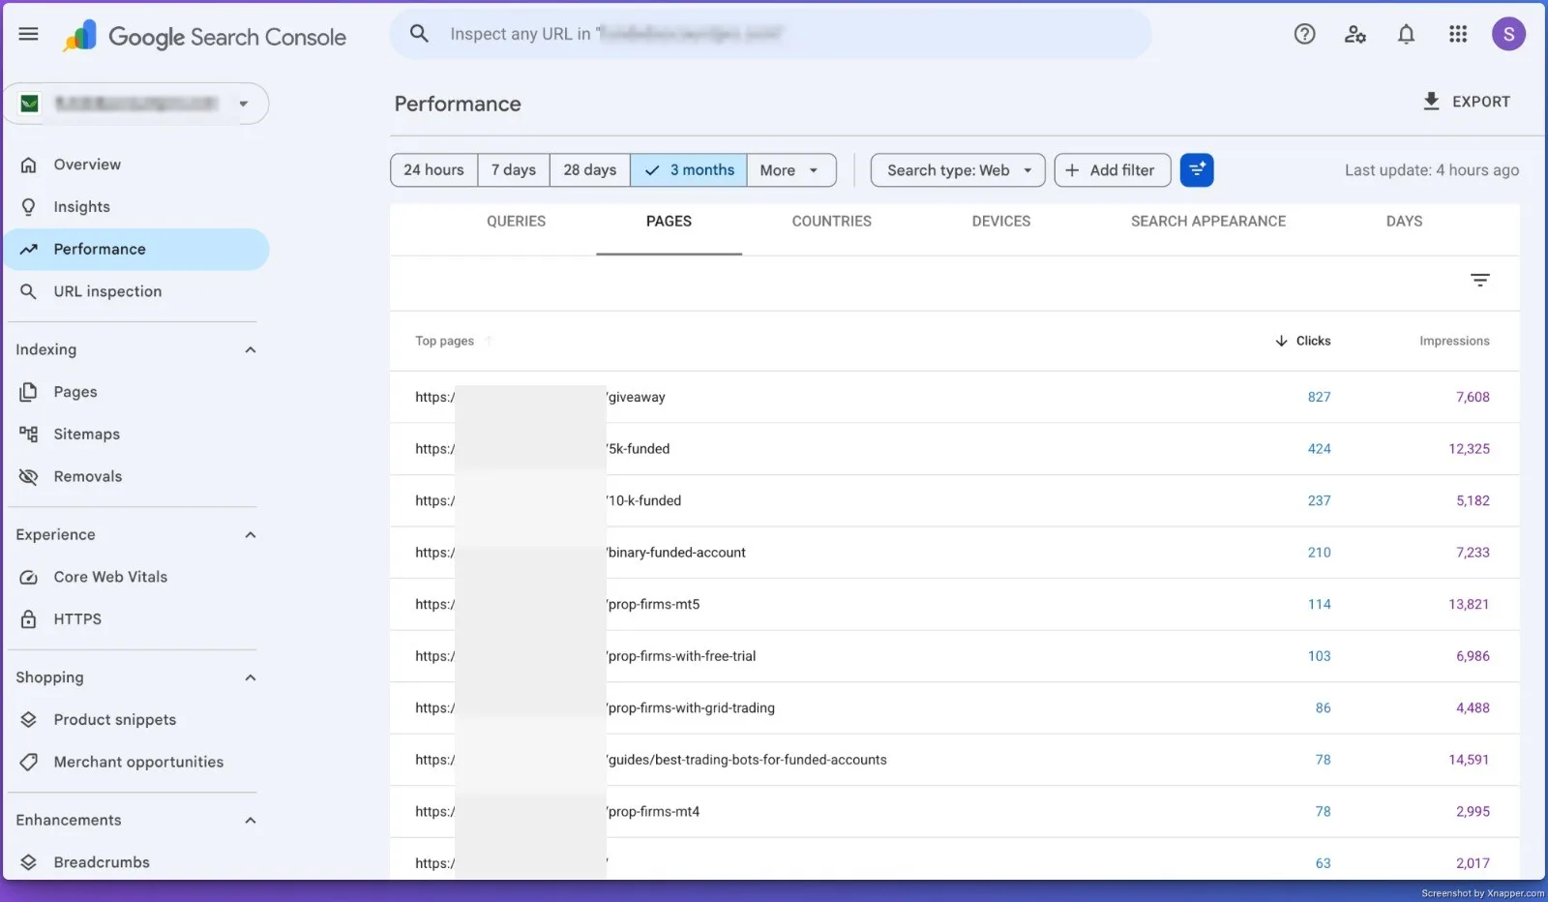Select the 3 months range
The height and width of the screenshot is (902, 1548).
689,170
